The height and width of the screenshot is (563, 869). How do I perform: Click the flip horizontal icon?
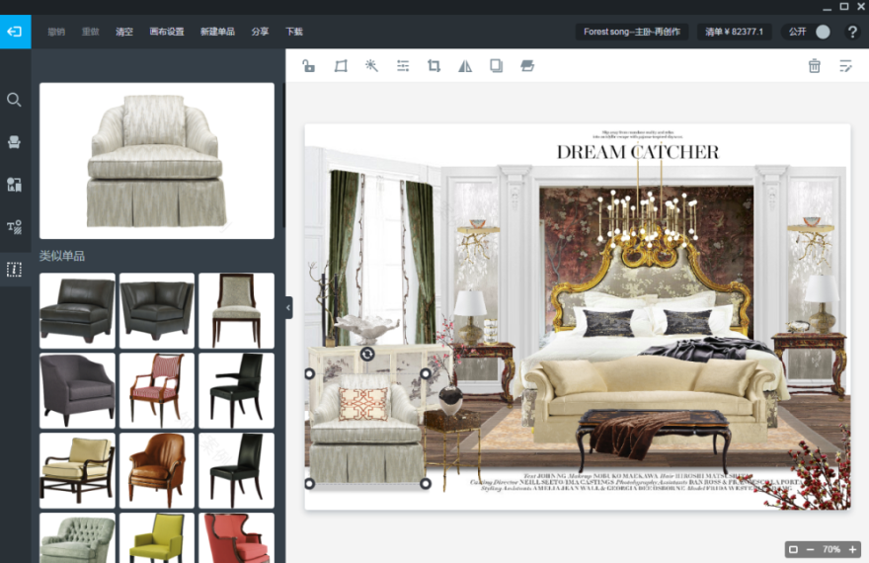[x=465, y=66]
